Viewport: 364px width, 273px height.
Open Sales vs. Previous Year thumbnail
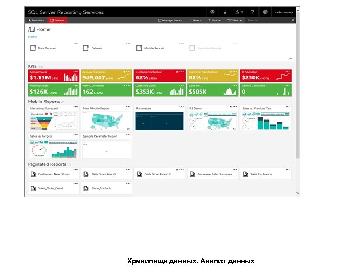point(265,121)
